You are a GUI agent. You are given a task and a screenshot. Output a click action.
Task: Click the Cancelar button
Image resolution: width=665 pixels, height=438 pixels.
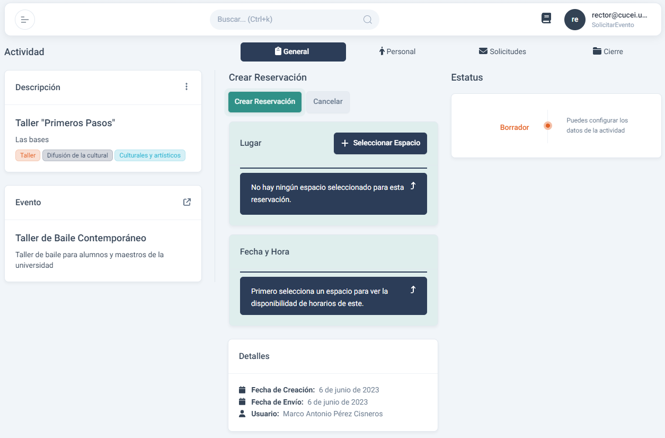coord(327,102)
